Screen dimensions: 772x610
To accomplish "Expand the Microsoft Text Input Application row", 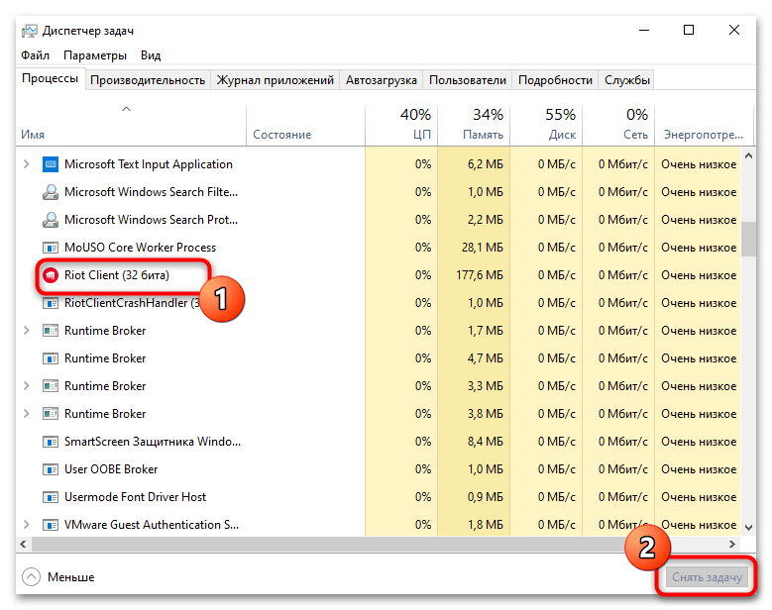I will (27, 164).
